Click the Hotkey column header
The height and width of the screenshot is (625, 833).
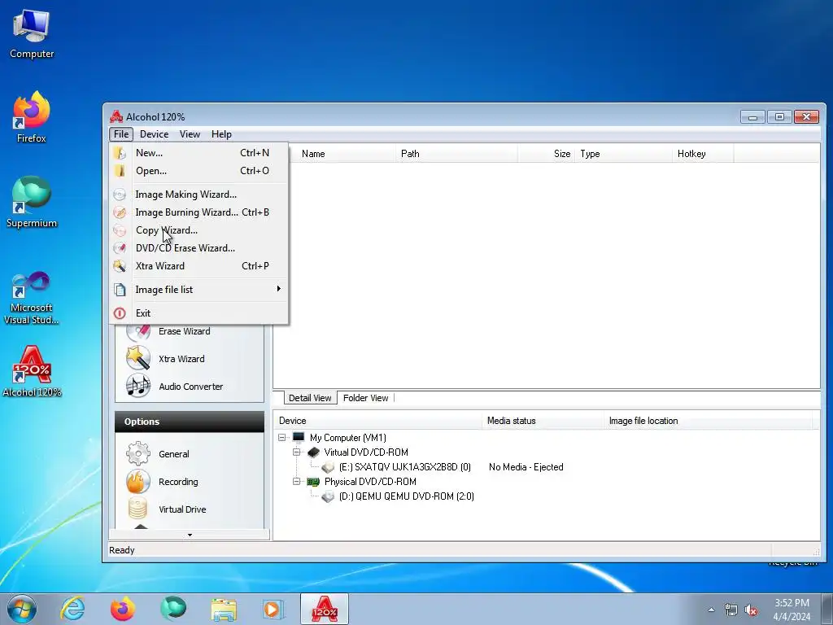pos(703,154)
